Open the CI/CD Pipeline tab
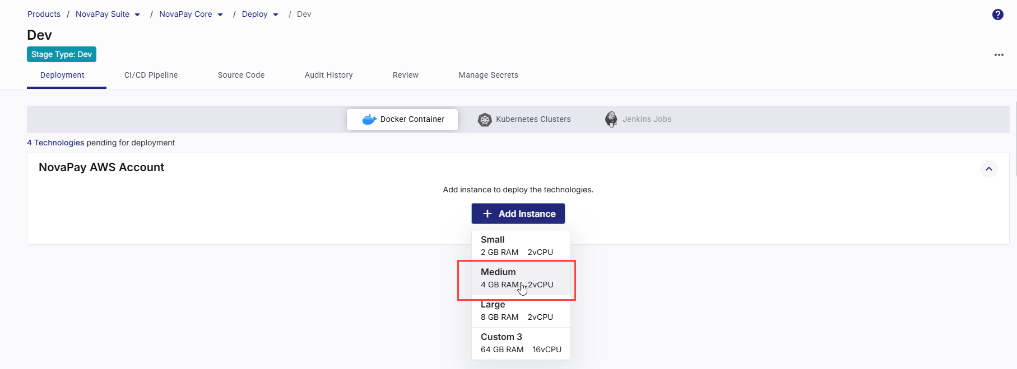The width and height of the screenshot is (1017, 369). pos(151,75)
